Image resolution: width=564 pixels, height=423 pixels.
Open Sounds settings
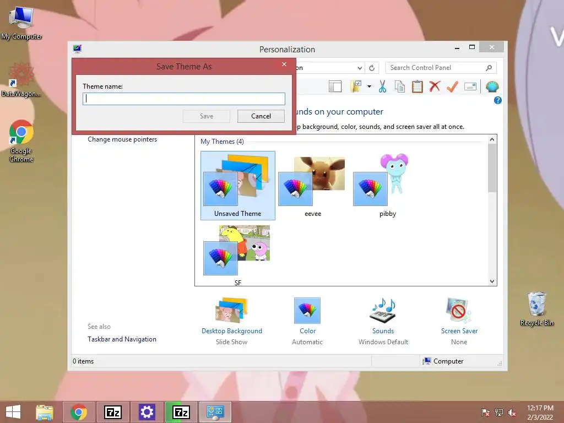point(383,321)
